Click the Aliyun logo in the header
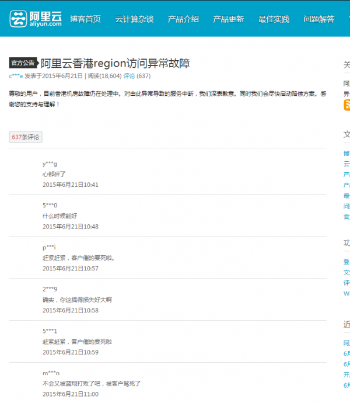 (36, 19)
